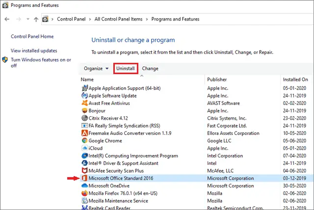The width and height of the screenshot is (314, 210).
Task: Select the Microsoft OneDrive entry
Action: point(196,185)
